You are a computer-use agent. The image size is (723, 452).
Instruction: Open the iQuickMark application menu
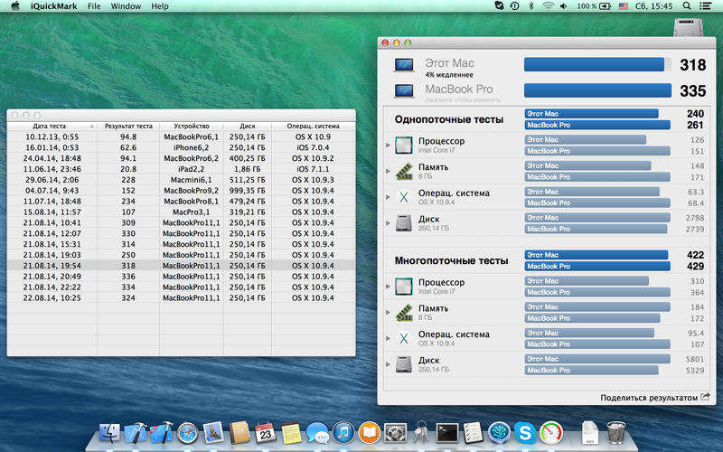click(x=54, y=6)
